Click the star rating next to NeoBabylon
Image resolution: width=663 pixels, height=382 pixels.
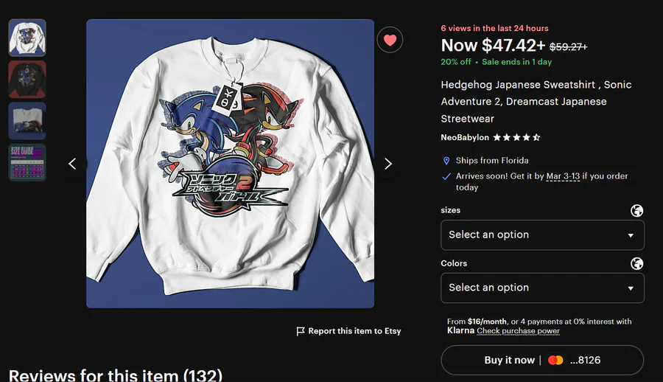point(516,137)
